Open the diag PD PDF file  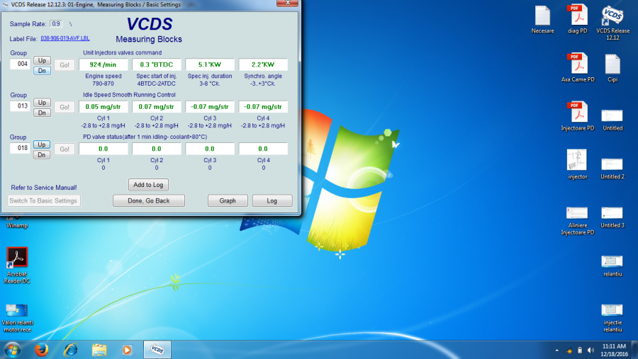click(x=578, y=16)
